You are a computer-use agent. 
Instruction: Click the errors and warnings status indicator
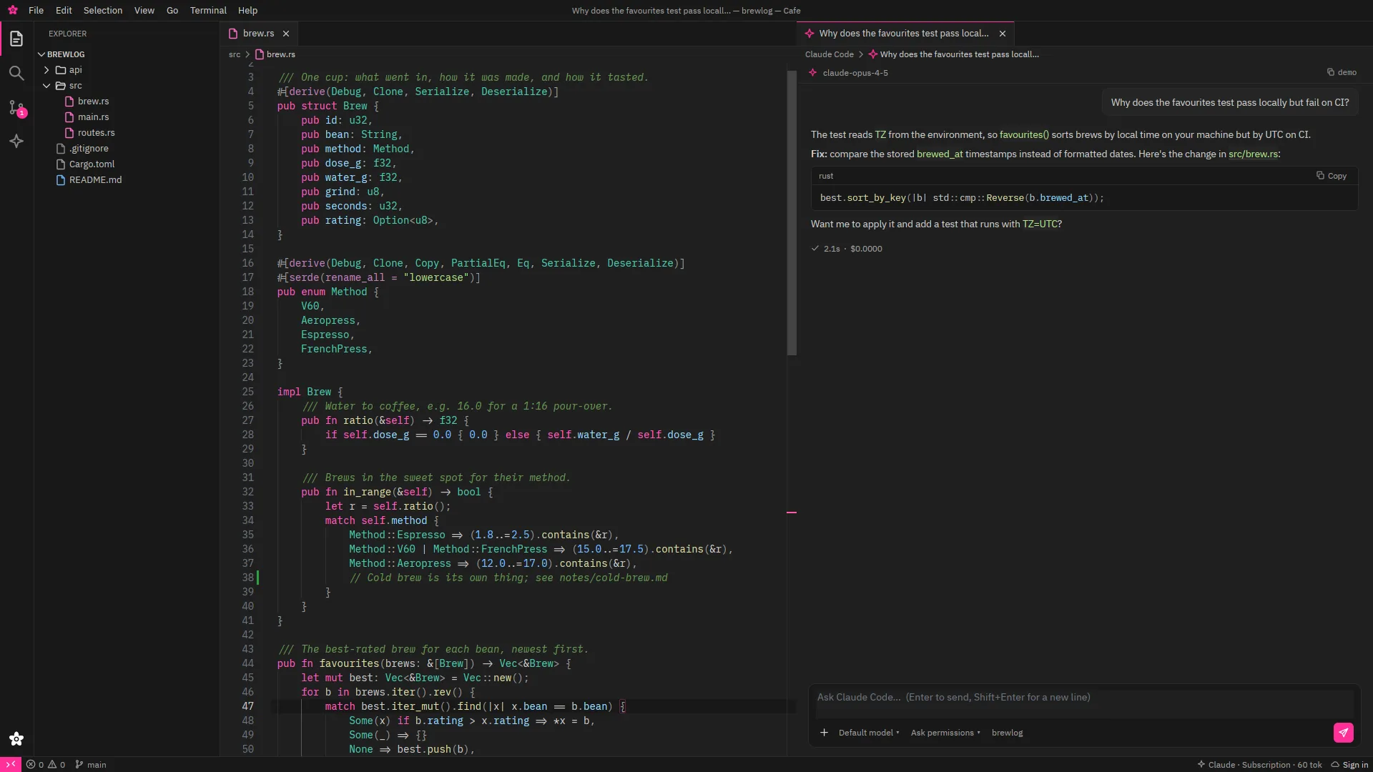tap(46, 764)
